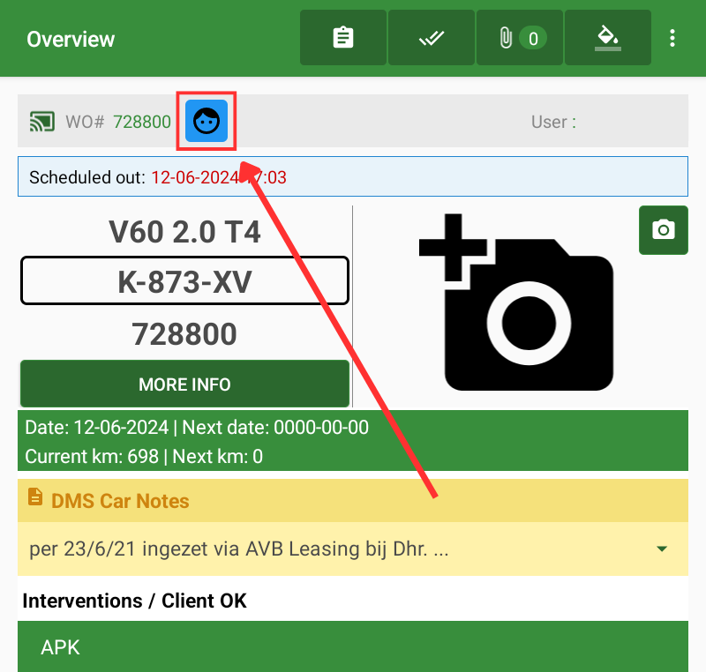
Task: Open the APK intervention row
Action: click(x=353, y=646)
